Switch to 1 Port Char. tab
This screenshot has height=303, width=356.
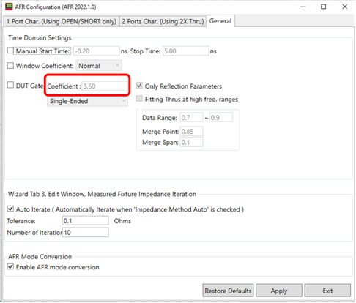[x=62, y=21]
